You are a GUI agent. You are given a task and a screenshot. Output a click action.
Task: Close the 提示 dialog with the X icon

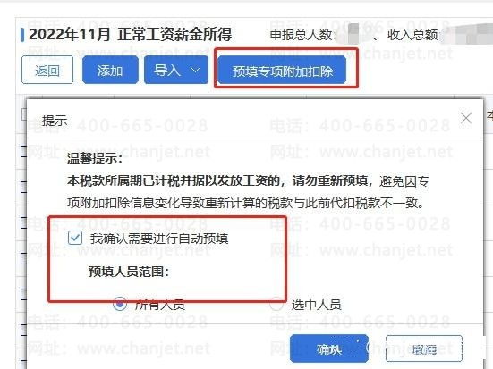pos(465,119)
